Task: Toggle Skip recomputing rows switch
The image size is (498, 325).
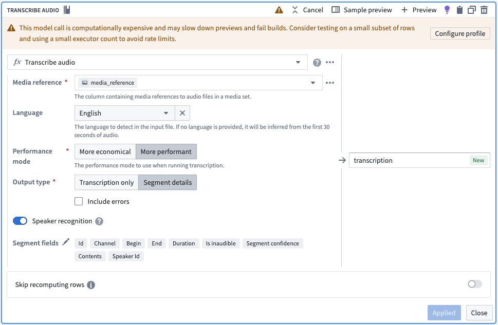Action: [x=475, y=284]
